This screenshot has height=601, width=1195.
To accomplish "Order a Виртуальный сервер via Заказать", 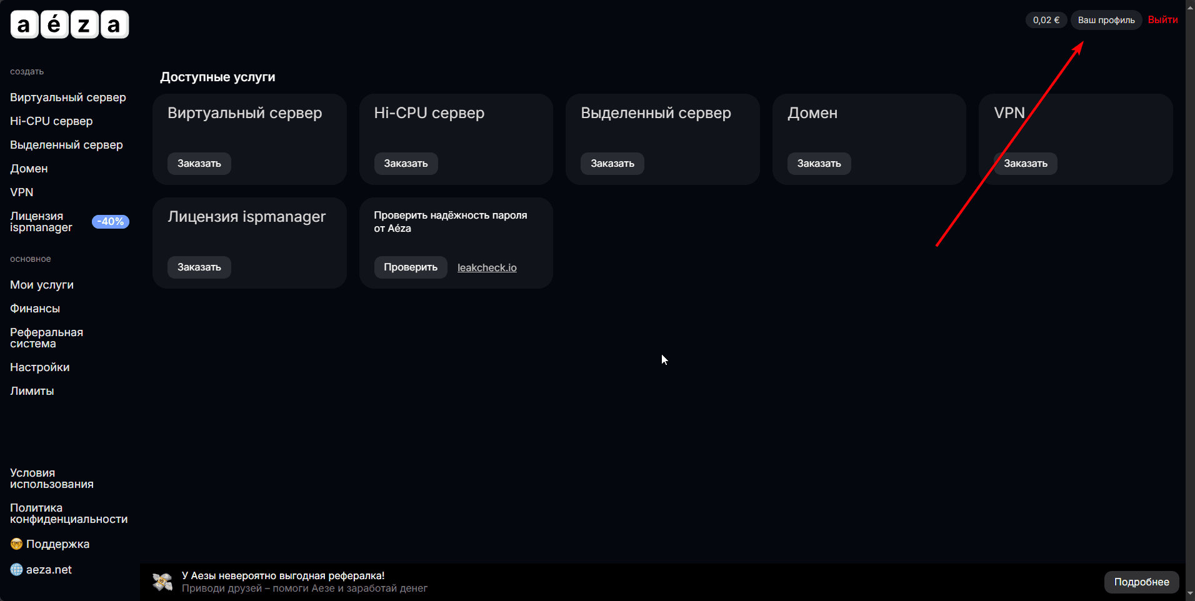I will pyautogui.click(x=199, y=164).
